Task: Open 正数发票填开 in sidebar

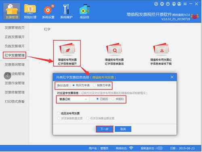Action: click(x=15, y=37)
